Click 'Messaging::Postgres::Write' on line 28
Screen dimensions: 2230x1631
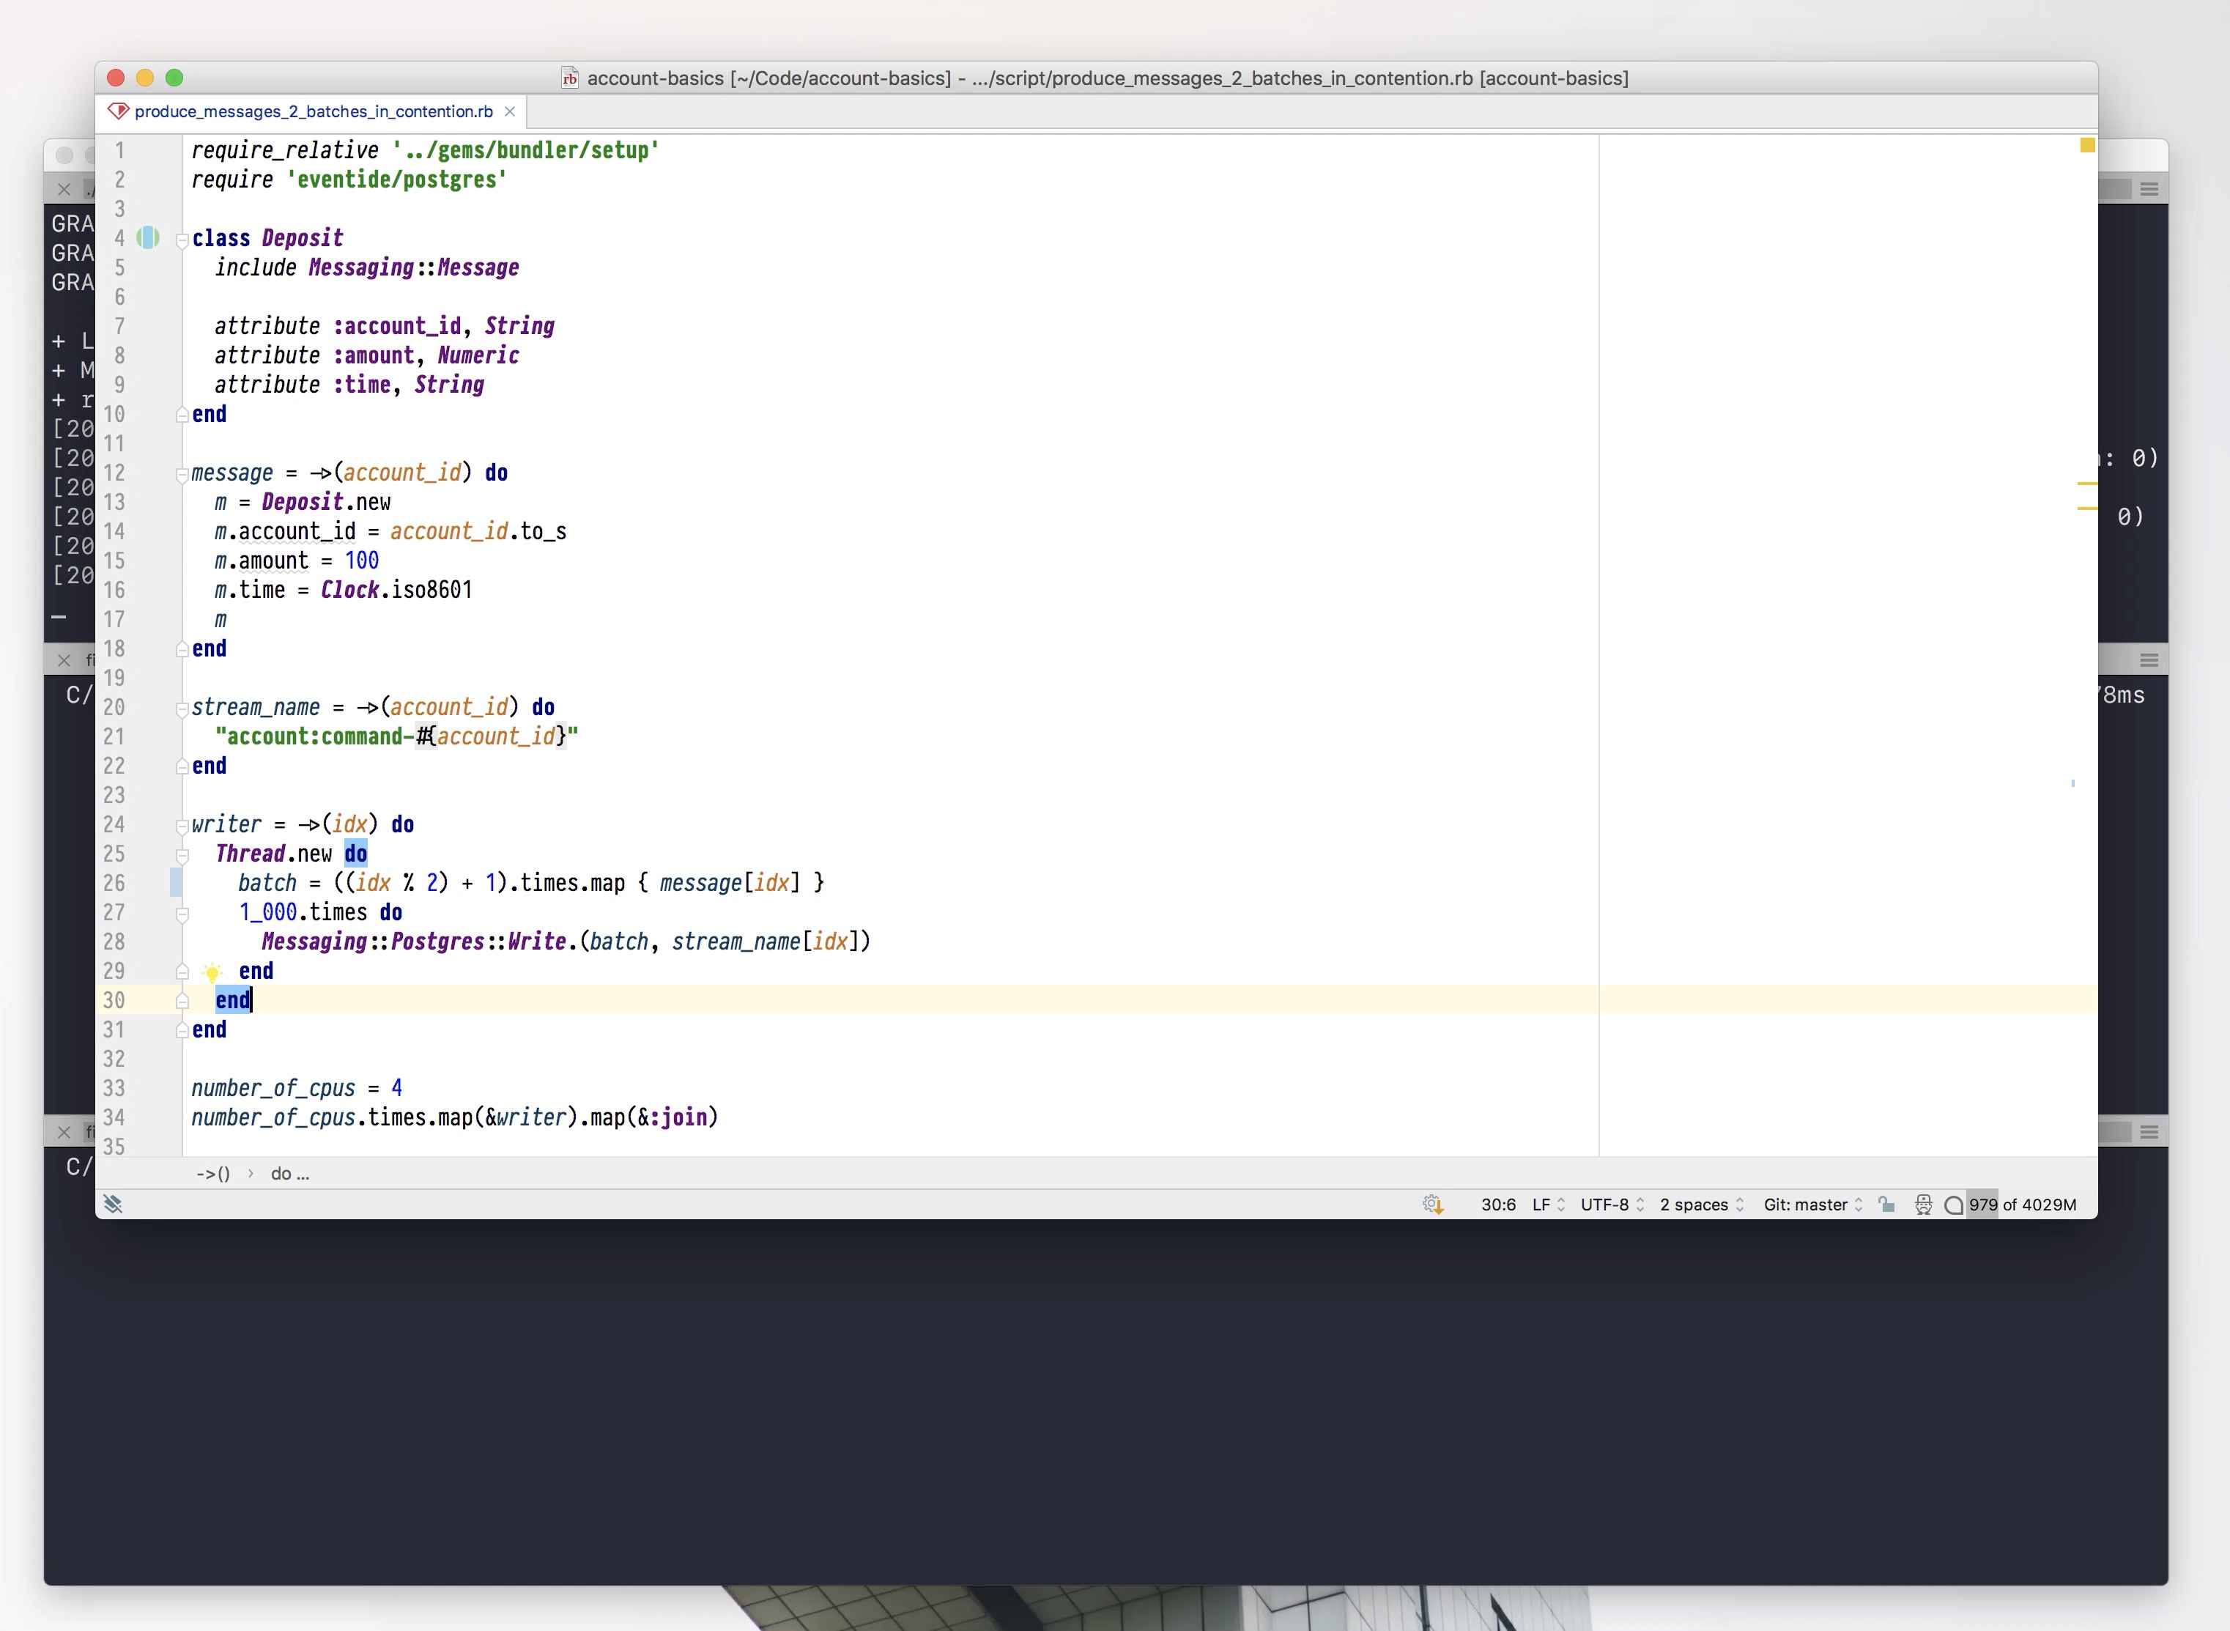[414, 942]
